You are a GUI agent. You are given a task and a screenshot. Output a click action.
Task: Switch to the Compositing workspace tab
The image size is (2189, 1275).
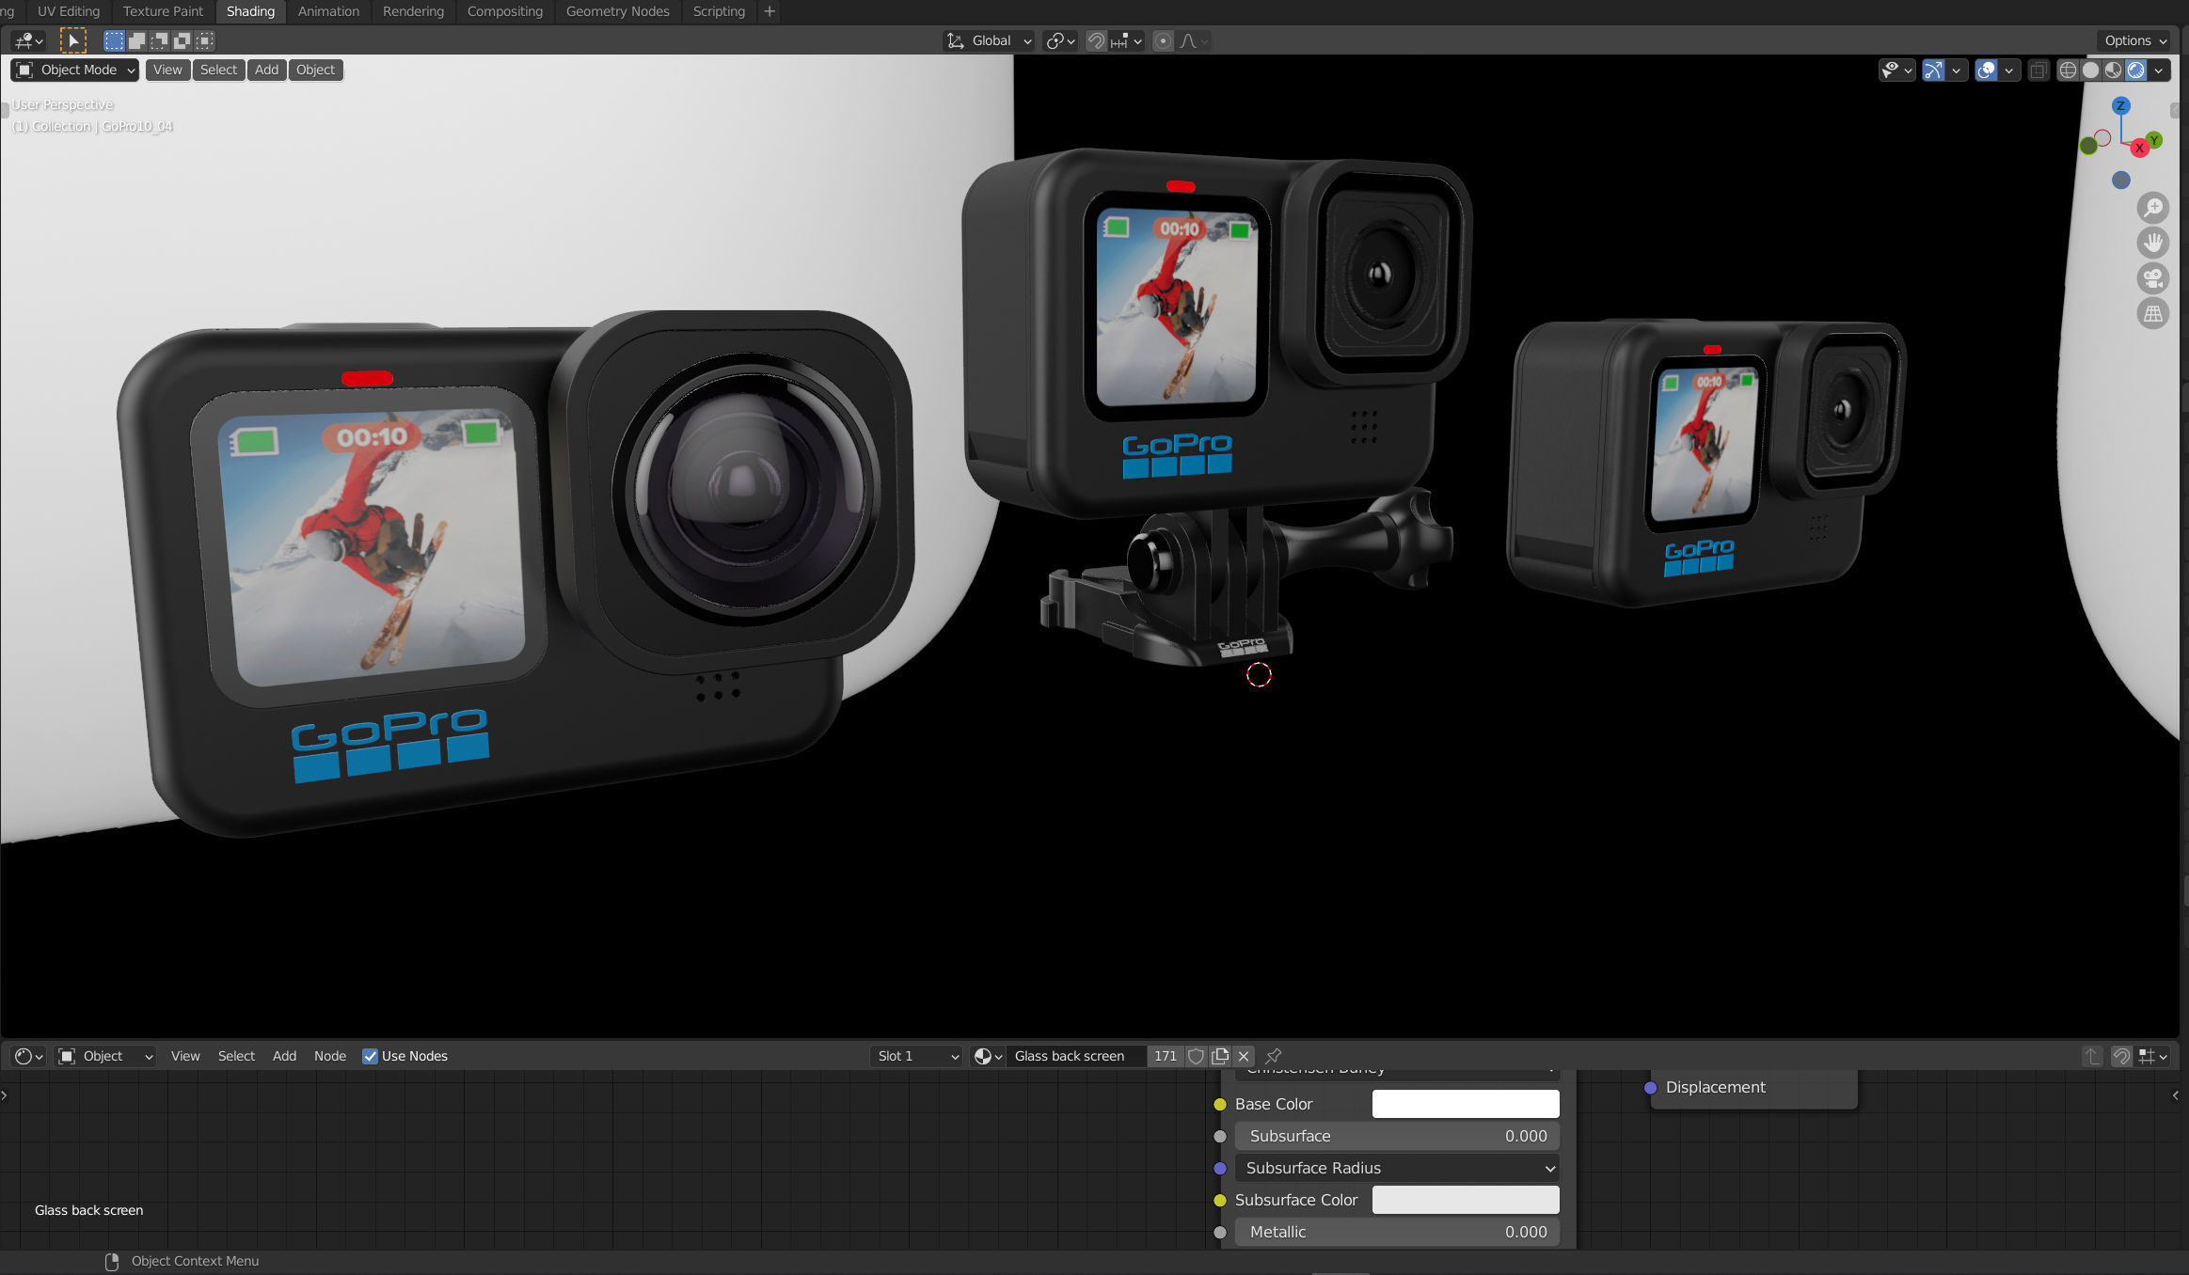[x=505, y=11]
